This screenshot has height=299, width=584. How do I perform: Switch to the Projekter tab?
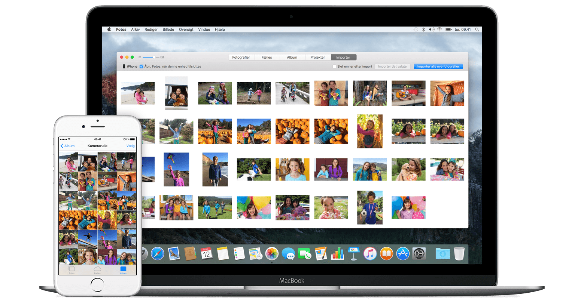point(317,57)
